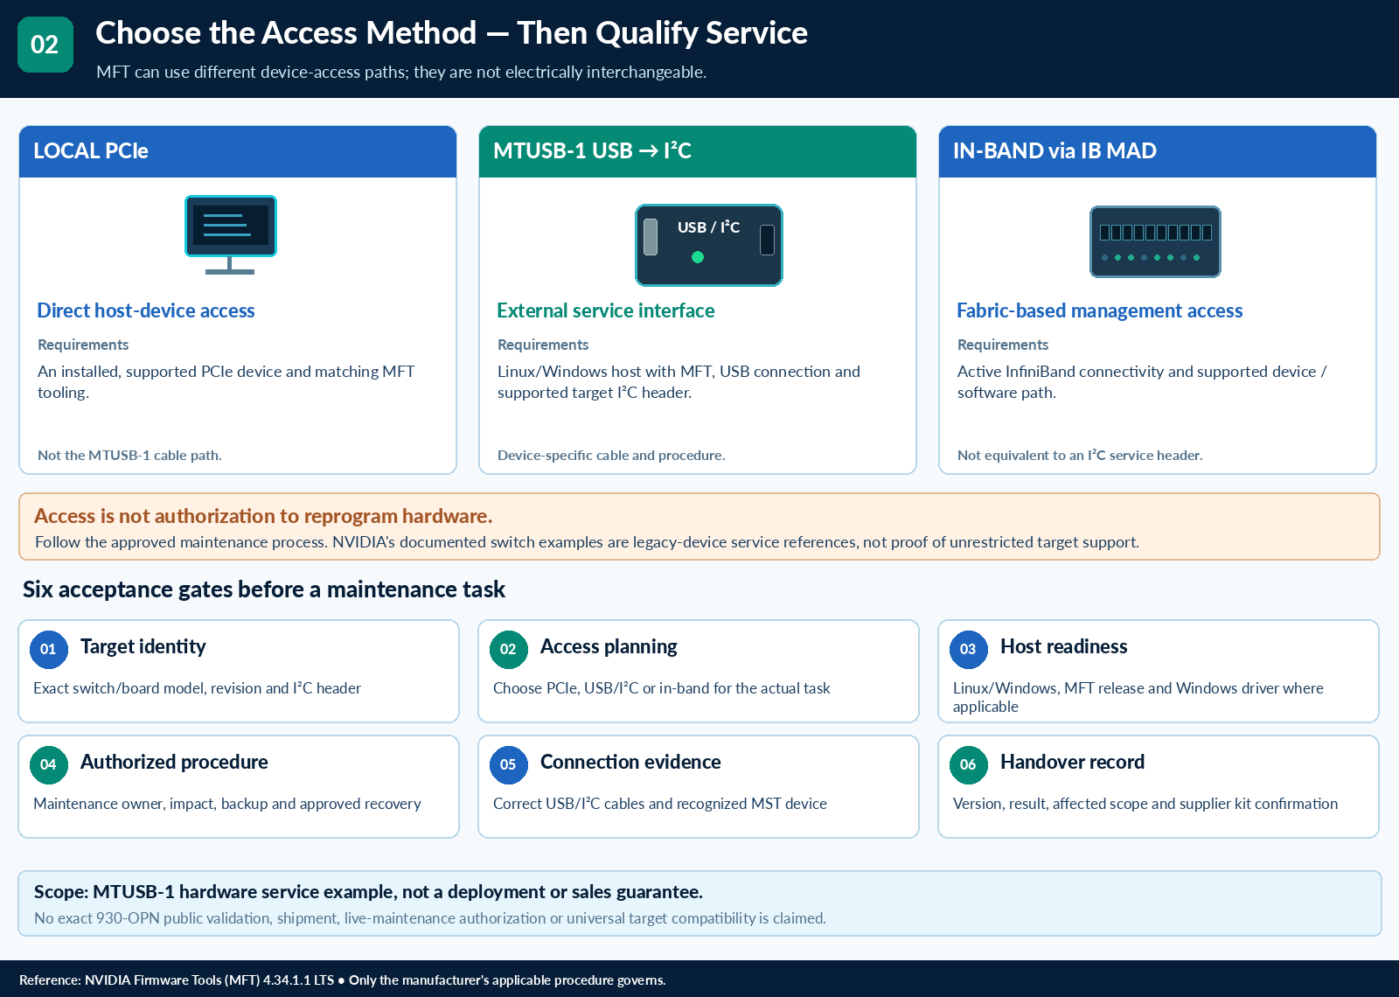Click the note 'Device-specific cable and procedure.'

[611, 455]
